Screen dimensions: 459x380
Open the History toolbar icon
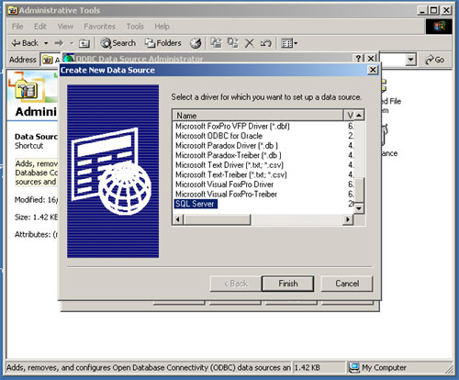pos(196,43)
